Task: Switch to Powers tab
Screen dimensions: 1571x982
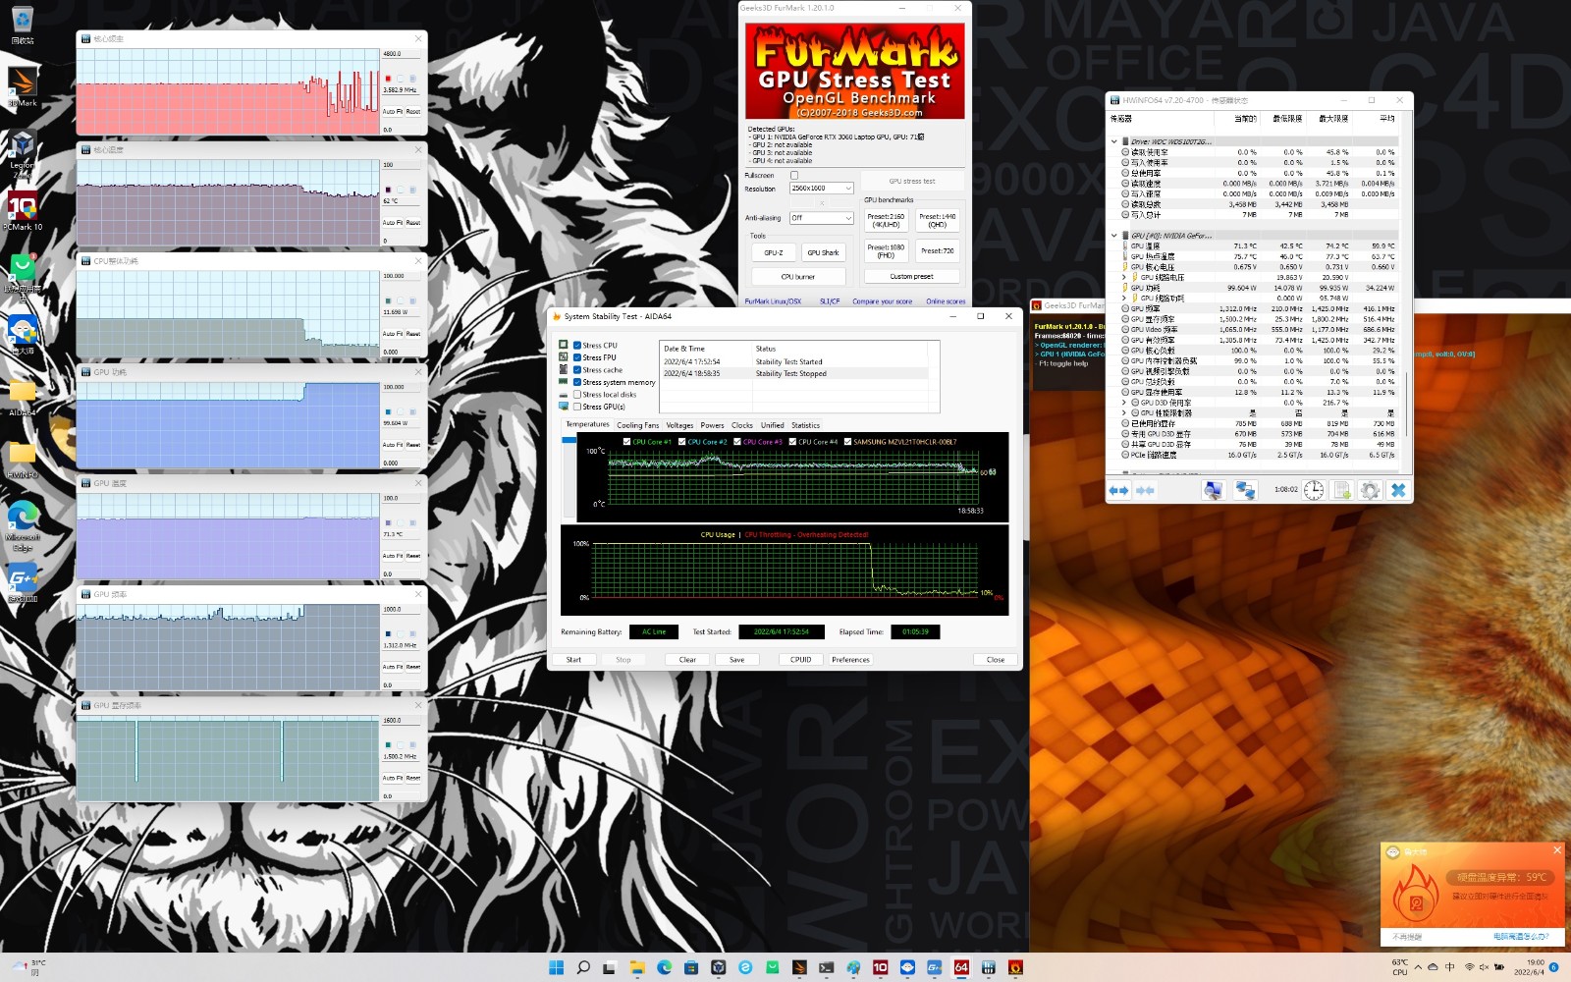Action: click(712, 425)
